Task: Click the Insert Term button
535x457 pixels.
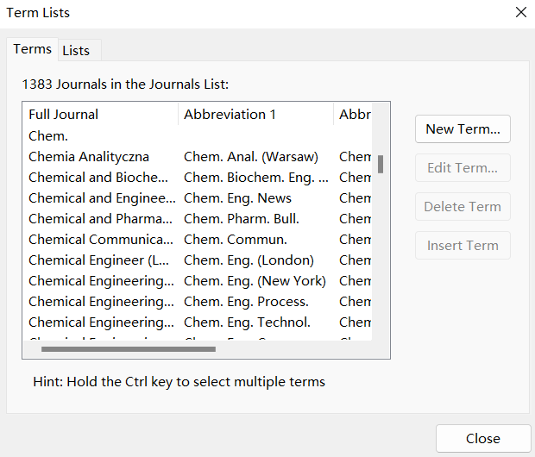Action: [463, 246]
